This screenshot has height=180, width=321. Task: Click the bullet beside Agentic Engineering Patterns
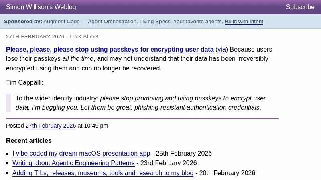tap(8, 164)
